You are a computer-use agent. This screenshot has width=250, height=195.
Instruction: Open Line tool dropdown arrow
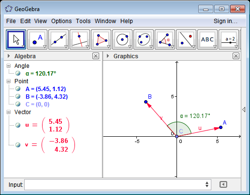66,47
